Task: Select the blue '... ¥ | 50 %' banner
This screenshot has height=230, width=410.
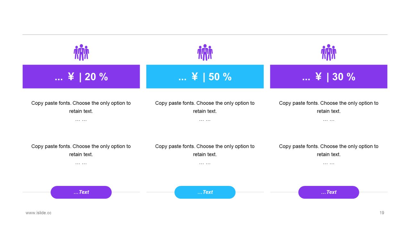Action: (x=205, y=77)
